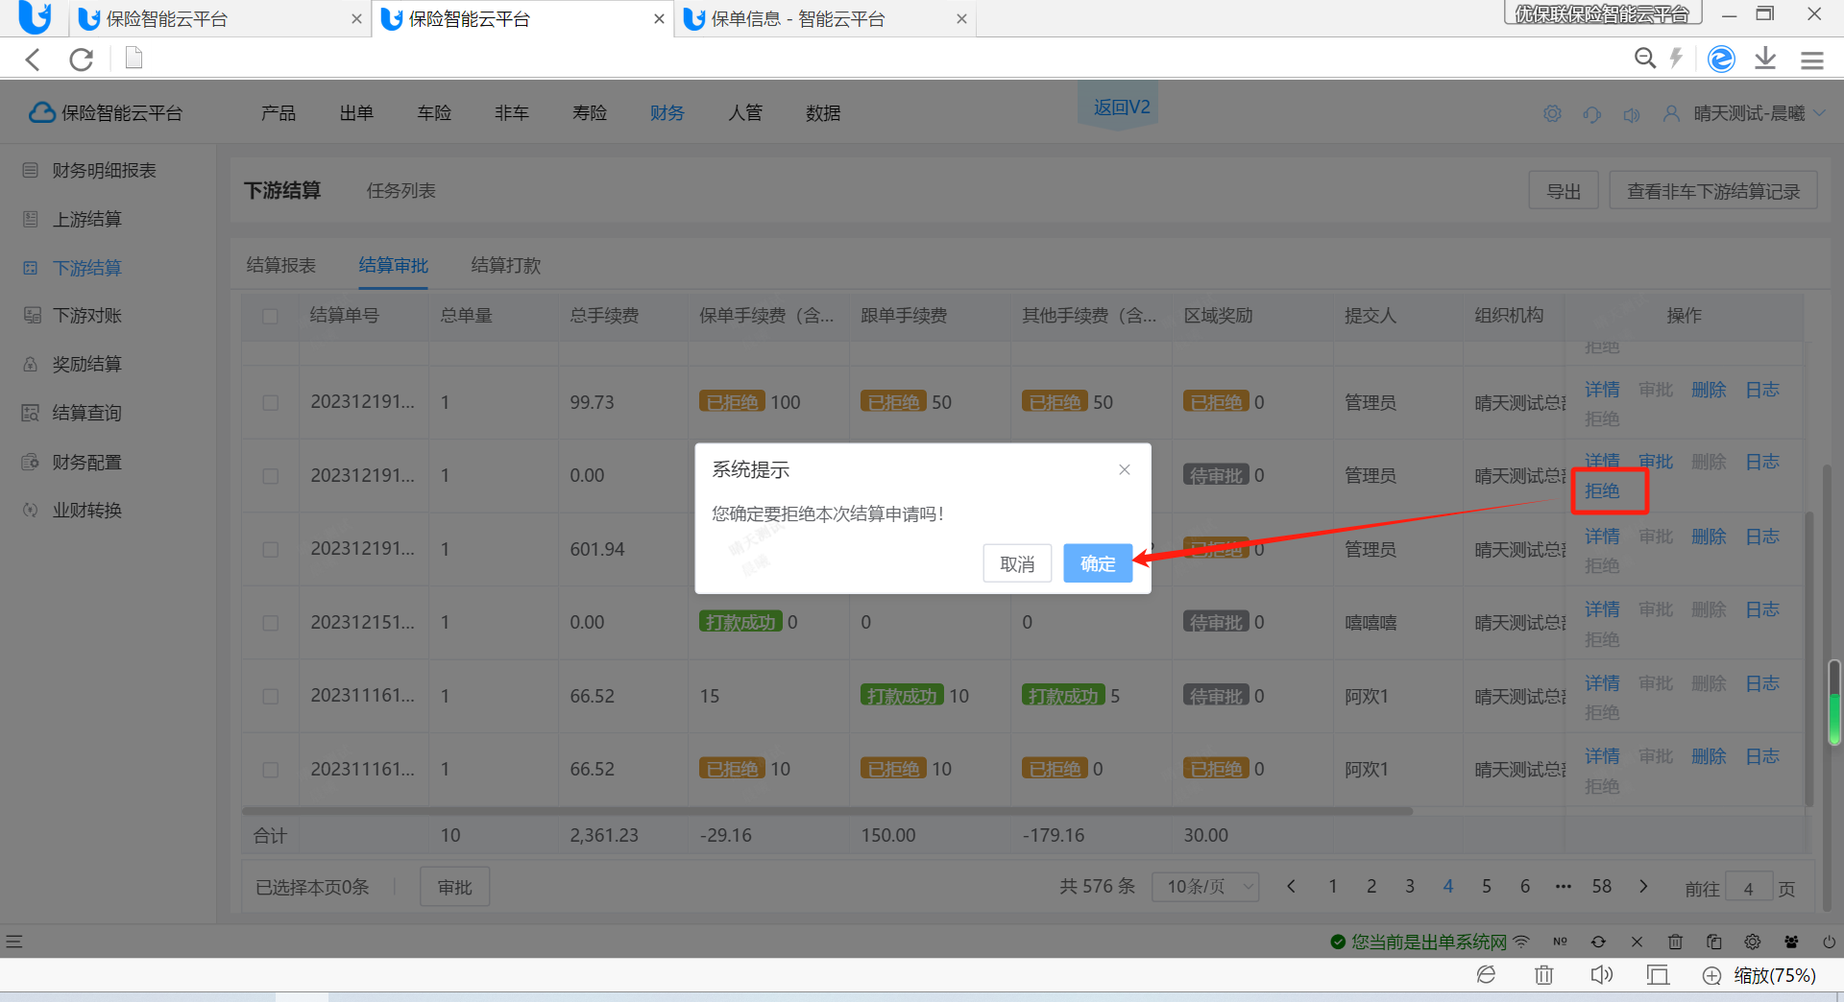Reload the page with refresh icon
The width and height of the screenshot is (1844, 1002).
click(82, 60)
